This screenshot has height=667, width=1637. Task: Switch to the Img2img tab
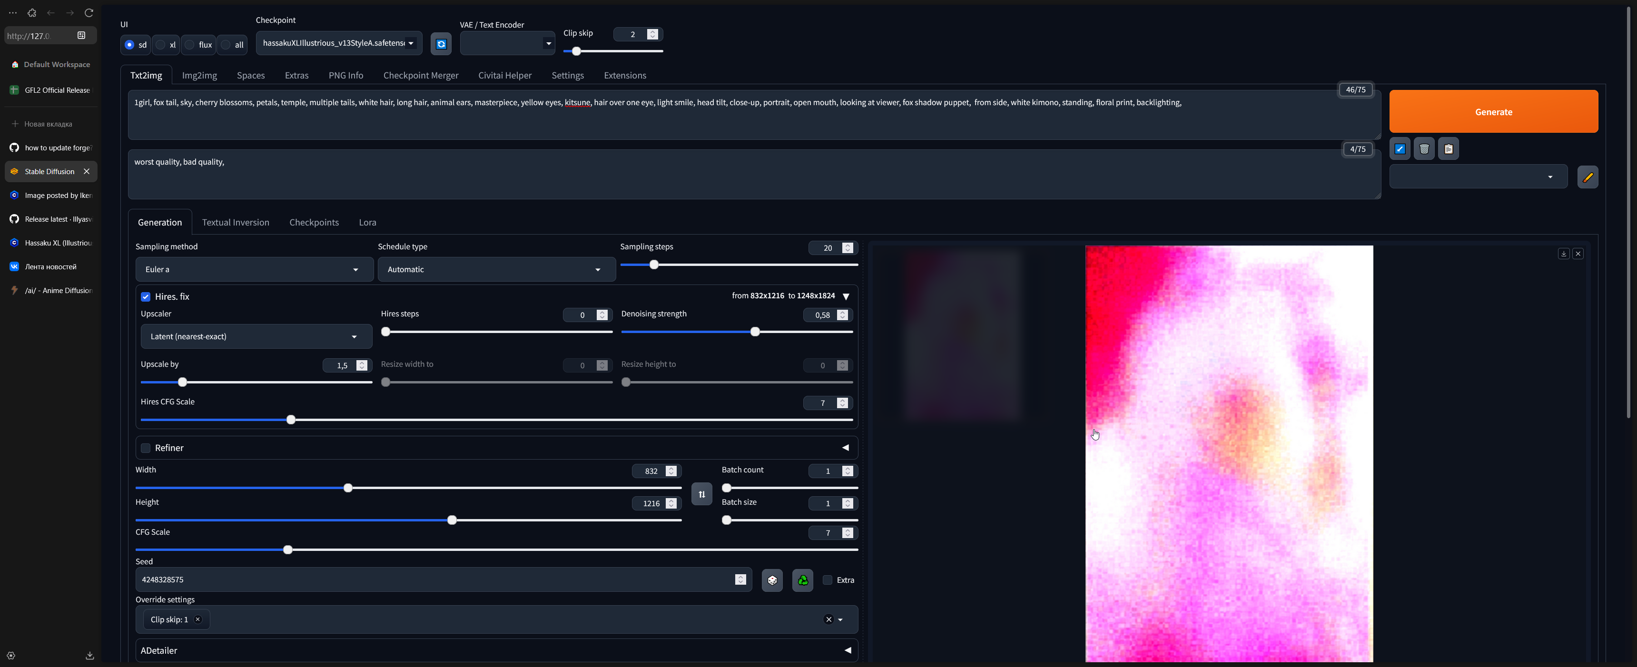199,75
